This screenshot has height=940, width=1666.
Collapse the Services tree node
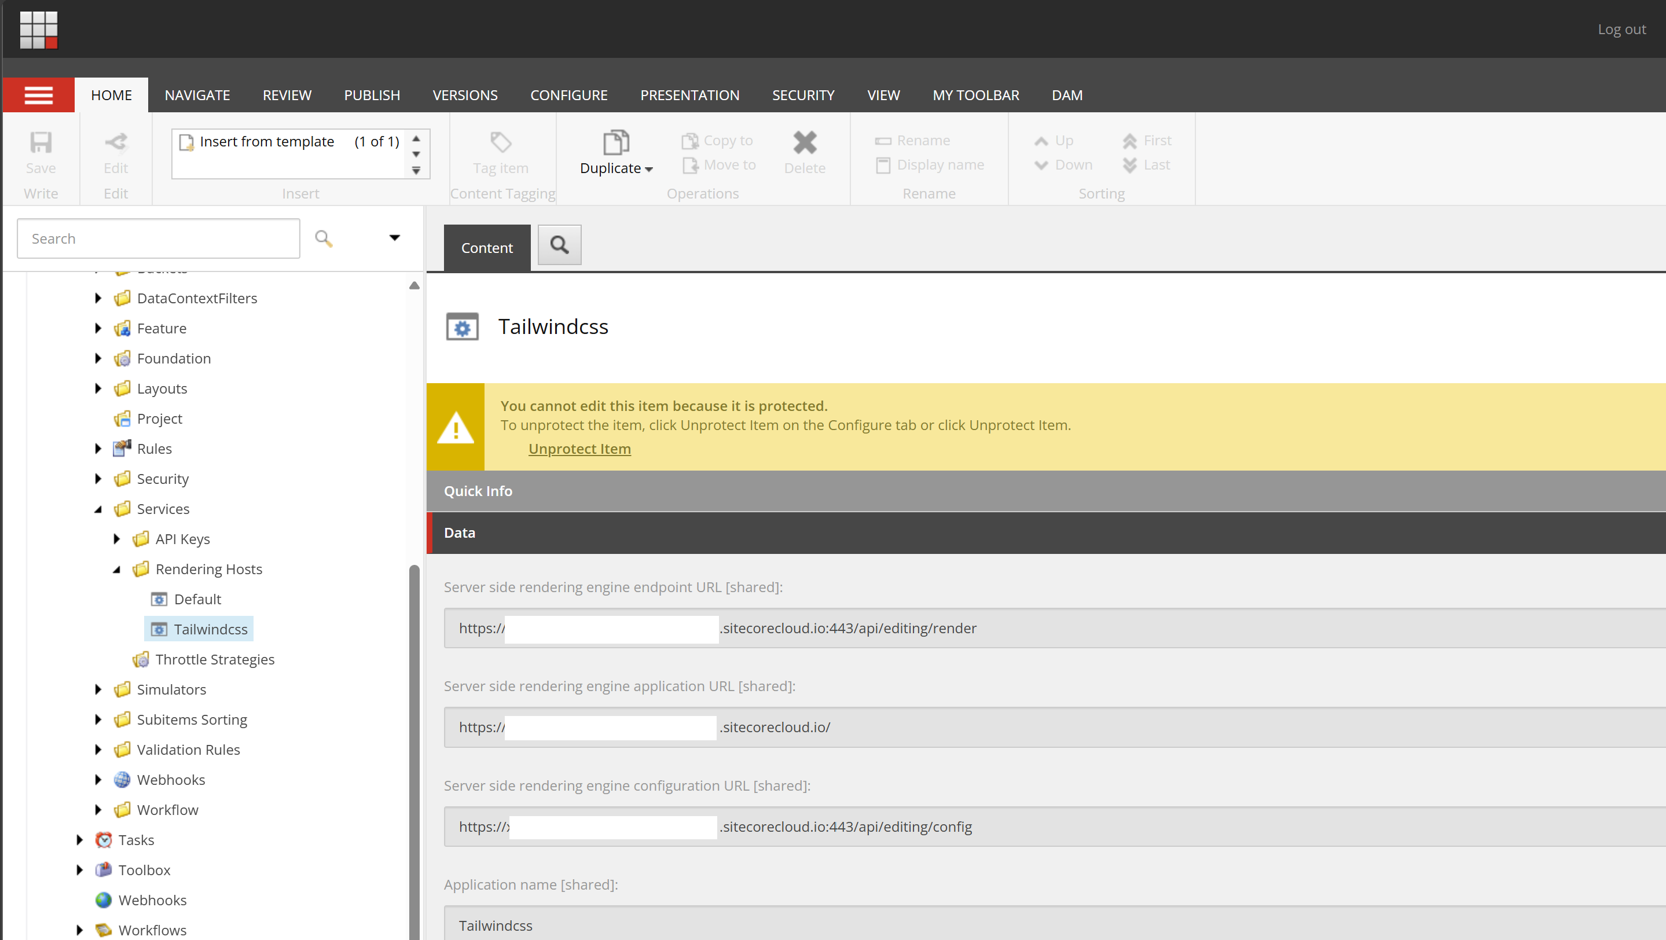point(98,509)
